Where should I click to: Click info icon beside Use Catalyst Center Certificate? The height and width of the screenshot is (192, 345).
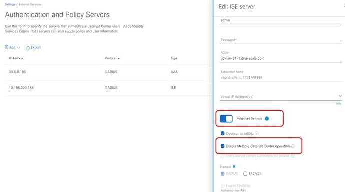[x=293, y=156]
